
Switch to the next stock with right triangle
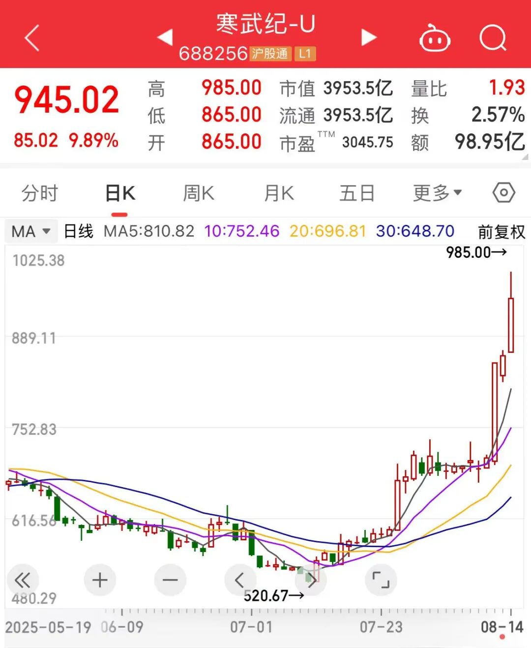coord(368,37)
